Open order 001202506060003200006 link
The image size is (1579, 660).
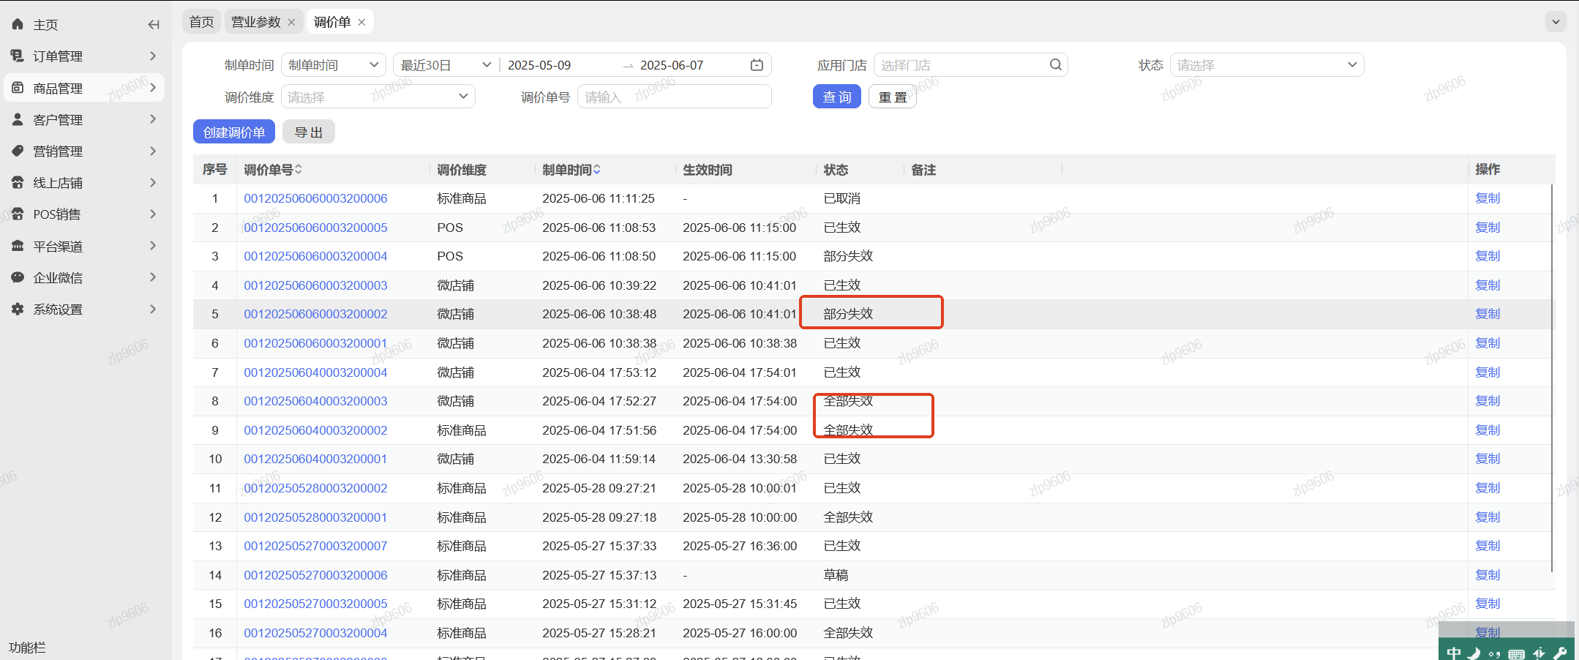[315, 198]
